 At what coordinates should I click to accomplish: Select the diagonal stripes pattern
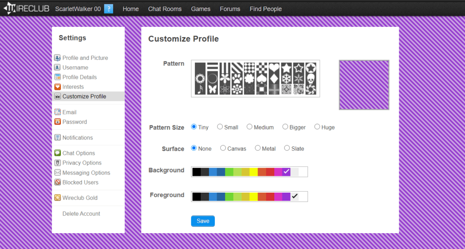coord(237,68)
